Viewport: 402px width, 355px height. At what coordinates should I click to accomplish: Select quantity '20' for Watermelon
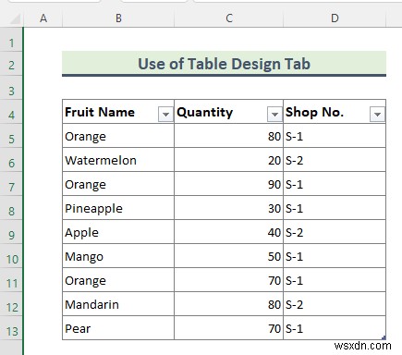228,160
